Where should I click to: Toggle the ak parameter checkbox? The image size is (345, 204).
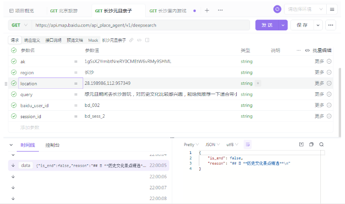tap(14, 61)
